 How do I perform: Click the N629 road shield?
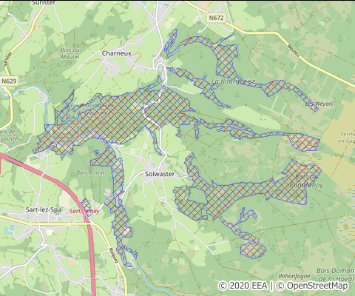pos(9,81)
